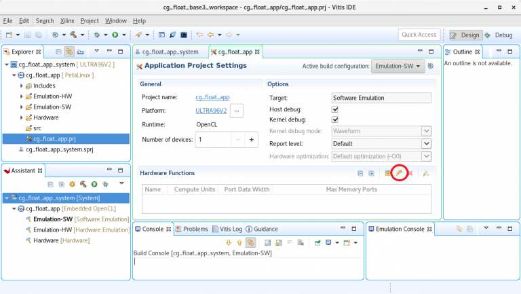Click the Debug bug icon in main toolbar
Screen dimensions: 521x294
97,35
